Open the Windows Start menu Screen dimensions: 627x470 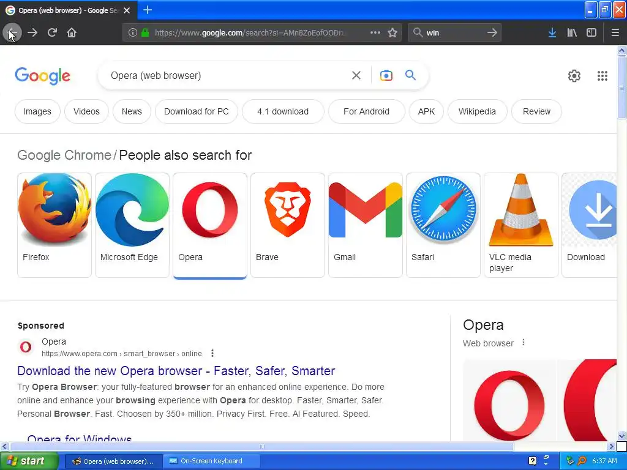(29, 461)
